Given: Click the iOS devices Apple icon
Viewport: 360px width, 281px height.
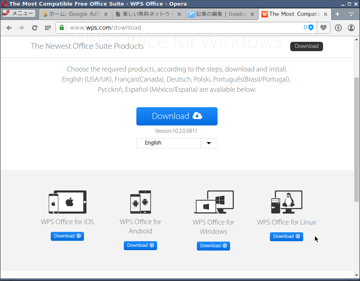Looking at the screenshot, I should click(x=67, y=202).
